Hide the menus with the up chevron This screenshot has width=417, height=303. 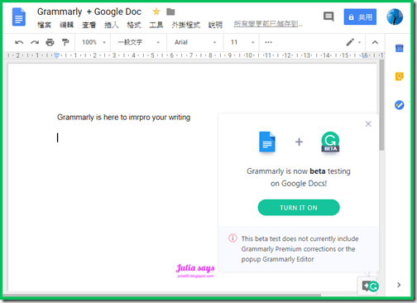375,42
